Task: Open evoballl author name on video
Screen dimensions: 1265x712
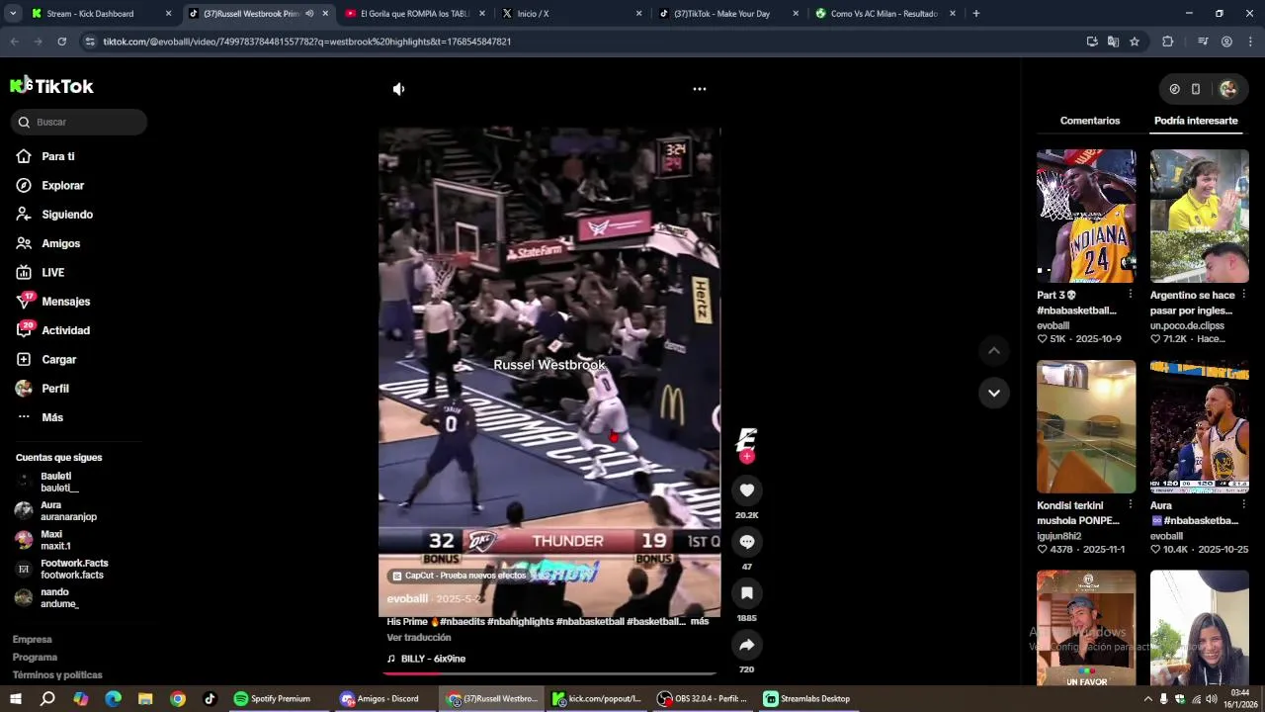Action: tap(407, 599)
